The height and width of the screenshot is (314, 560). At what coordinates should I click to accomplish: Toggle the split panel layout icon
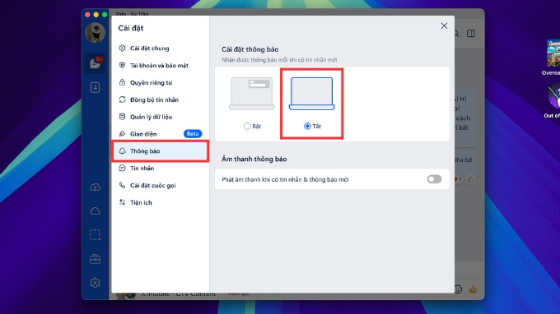(471, 34)
